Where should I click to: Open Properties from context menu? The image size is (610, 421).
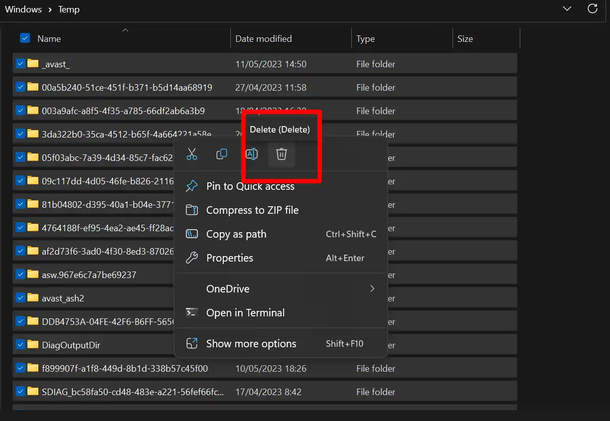point(282,258)
